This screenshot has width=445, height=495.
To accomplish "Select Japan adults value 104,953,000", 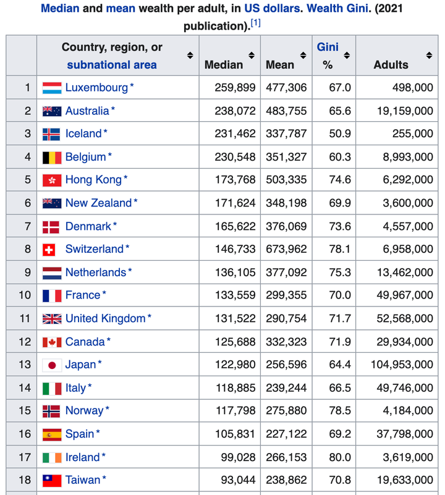I will tap(402, 365).
